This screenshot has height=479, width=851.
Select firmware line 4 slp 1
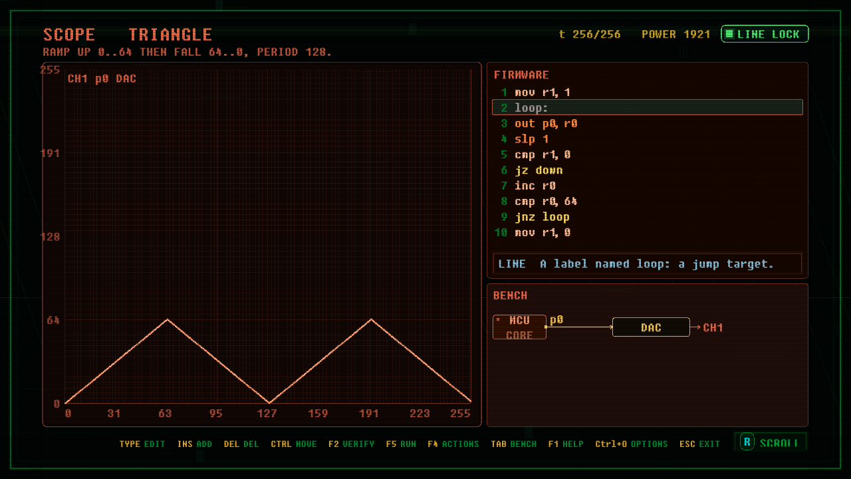(648, 139)
